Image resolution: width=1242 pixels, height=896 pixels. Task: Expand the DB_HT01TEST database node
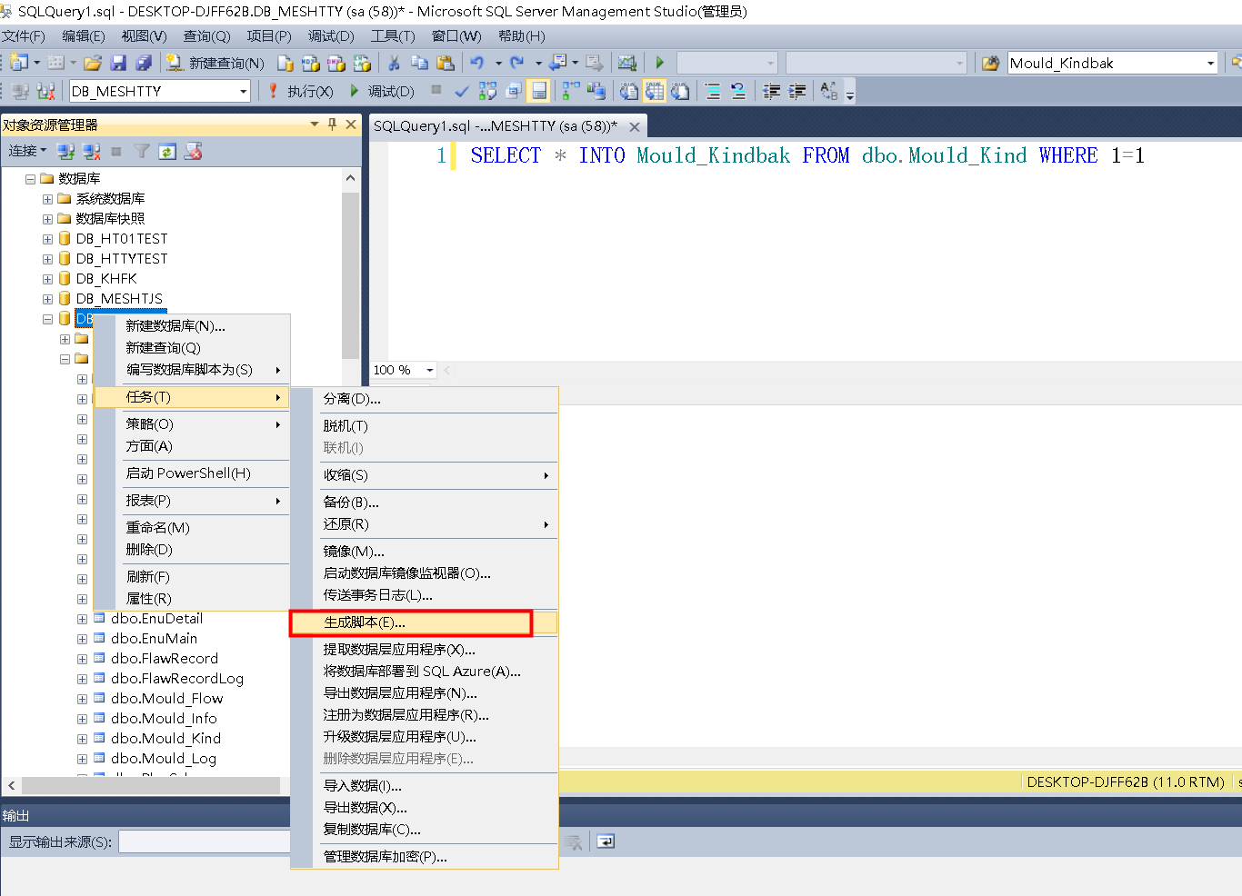(47, 239)
